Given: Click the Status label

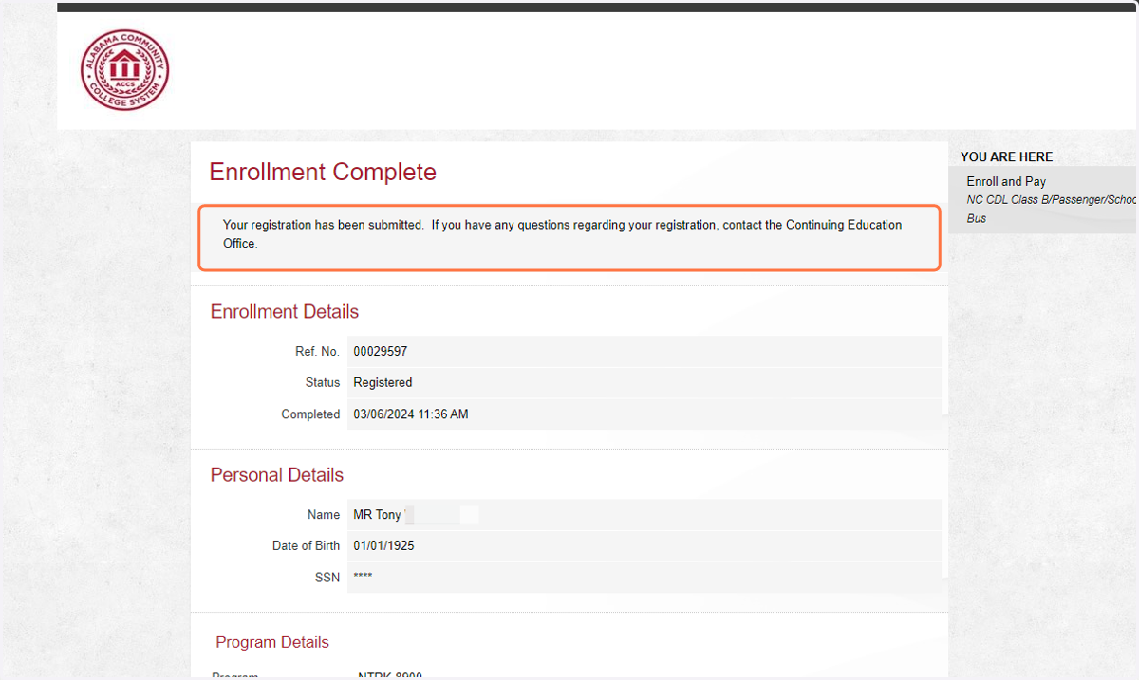Looking at the screenshot, I should (323, 382).
